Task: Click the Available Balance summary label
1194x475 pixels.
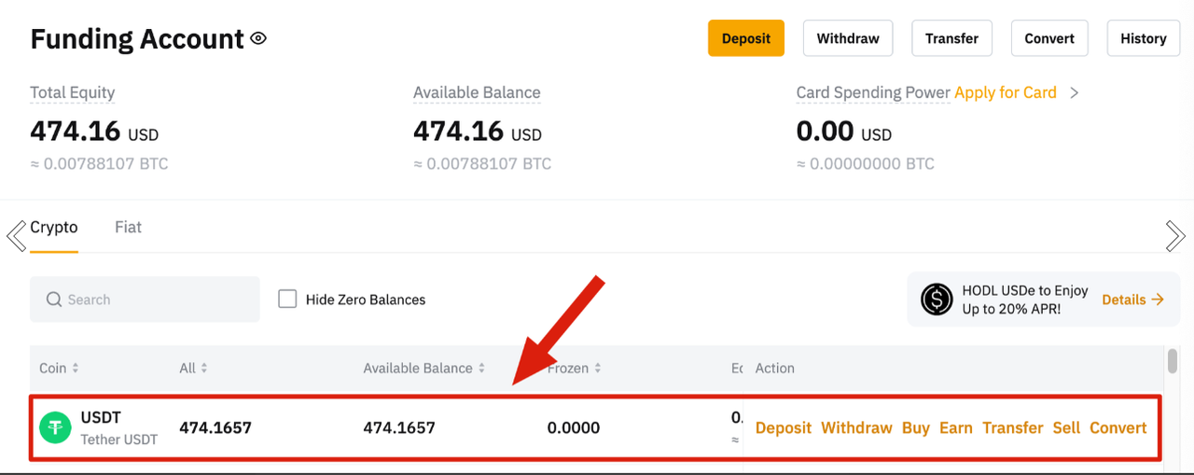Action: click(x=477, y=92)
